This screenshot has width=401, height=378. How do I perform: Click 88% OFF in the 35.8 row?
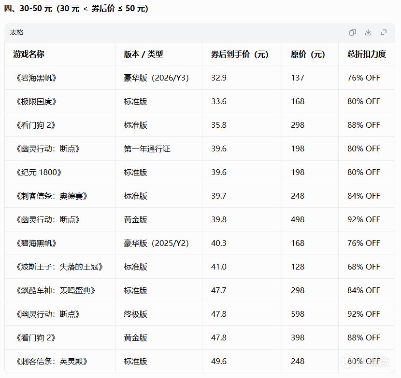pyautogui.click(x=363, y=125)
